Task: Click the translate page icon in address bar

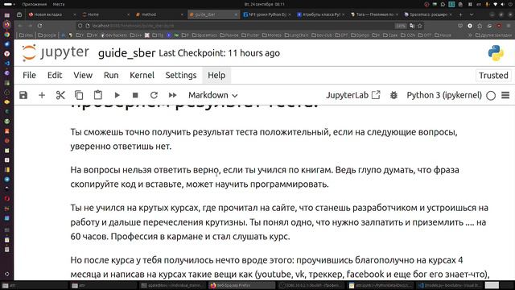Action: point(412,26)
